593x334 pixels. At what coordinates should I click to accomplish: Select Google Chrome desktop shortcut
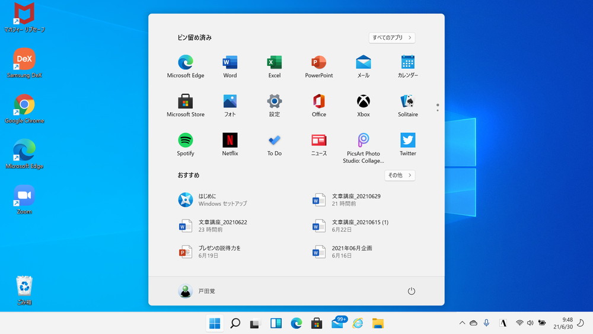(24, 109)
